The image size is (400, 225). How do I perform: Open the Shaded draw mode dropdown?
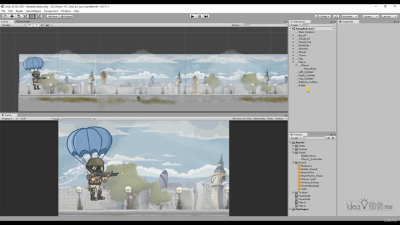click(14, 25)
